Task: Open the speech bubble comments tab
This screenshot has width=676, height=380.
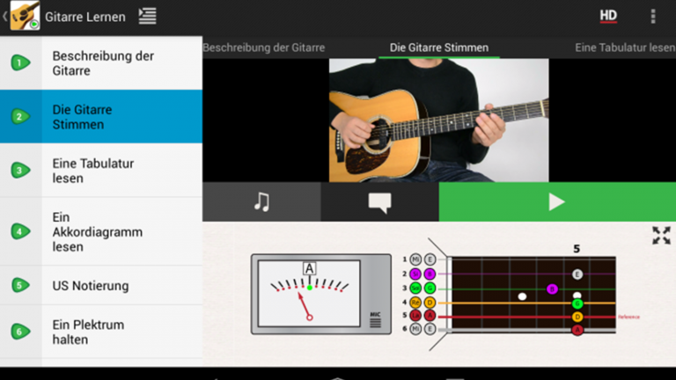Action: tap(379, 202)
